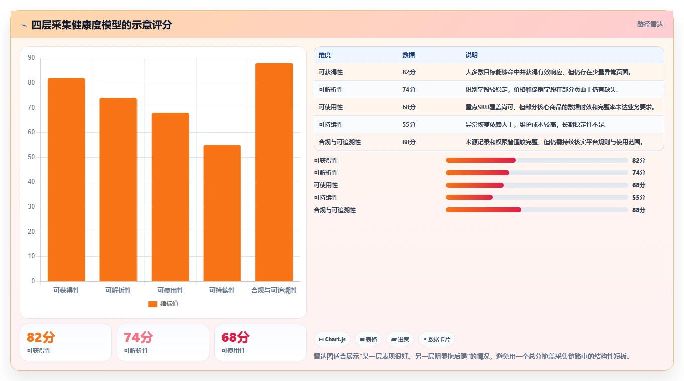The image size is (684, 381).
Task: Click the 可持续性 progress row label
Action: click(x=326, y=198)
